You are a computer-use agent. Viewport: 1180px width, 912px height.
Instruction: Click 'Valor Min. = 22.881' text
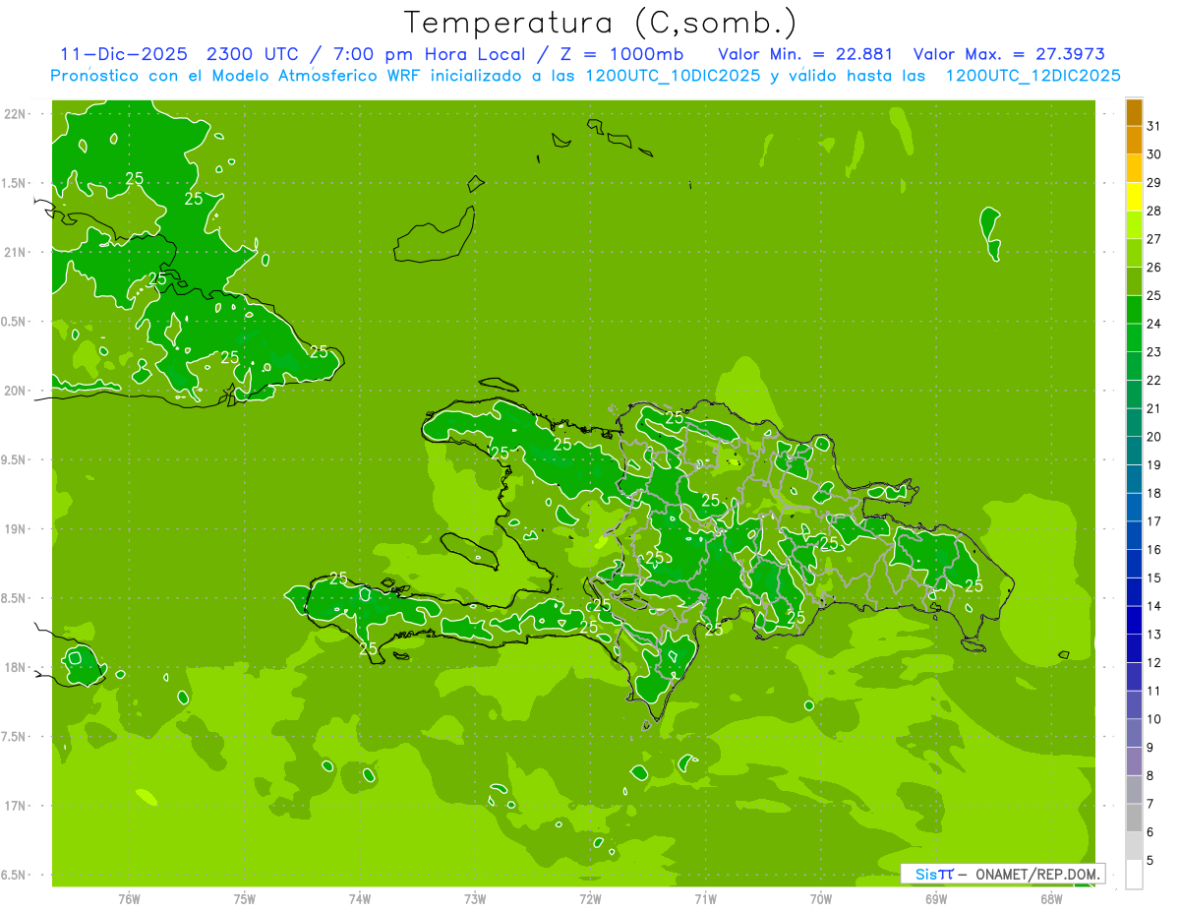(805, 54)
